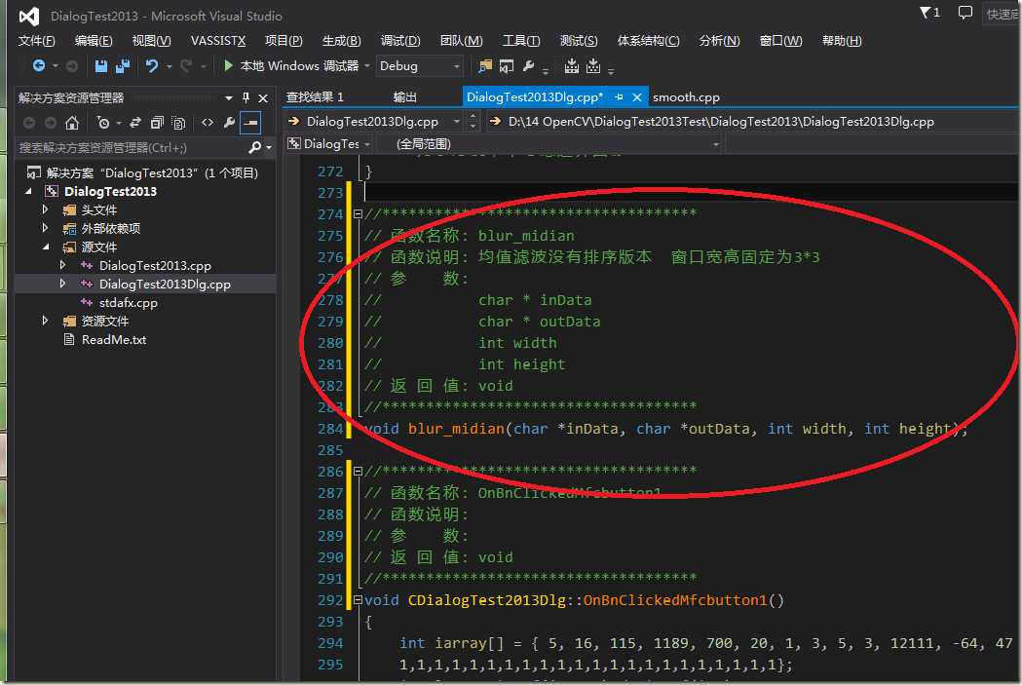
Task: Click the Undo arrow icon
Action: (151, 66)
